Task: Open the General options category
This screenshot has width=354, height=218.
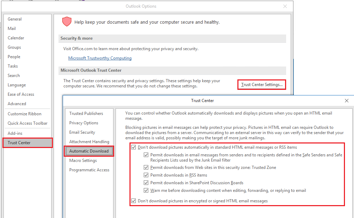Action: 15,19
